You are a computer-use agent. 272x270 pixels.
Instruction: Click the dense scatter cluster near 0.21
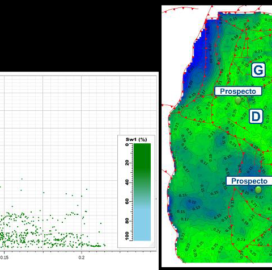coord(96,246)
